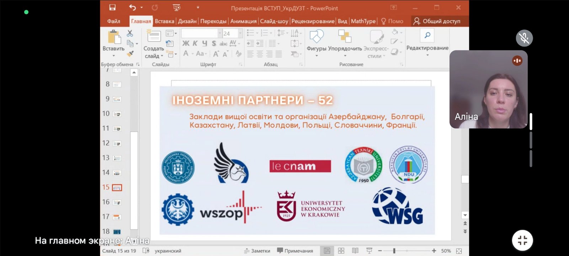
Task: Click the Cut scissors icon
Action: (x=130, y=33)
